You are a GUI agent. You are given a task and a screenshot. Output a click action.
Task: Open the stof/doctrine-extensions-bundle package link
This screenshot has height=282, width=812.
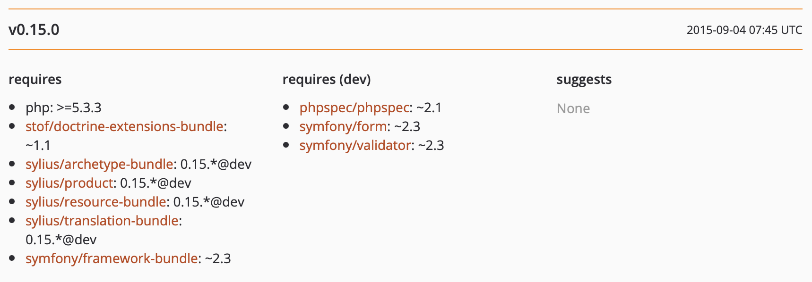[x=124, y=126]
